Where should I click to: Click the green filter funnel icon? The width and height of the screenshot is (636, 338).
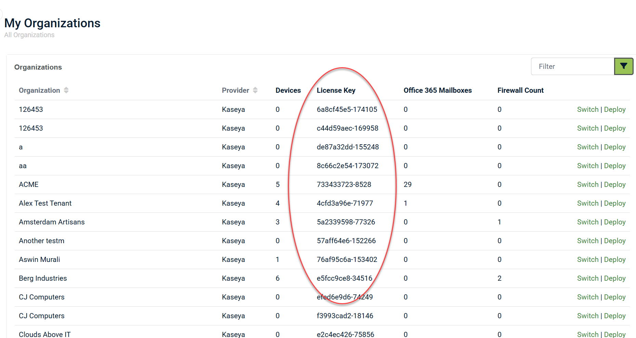(623, 66)
